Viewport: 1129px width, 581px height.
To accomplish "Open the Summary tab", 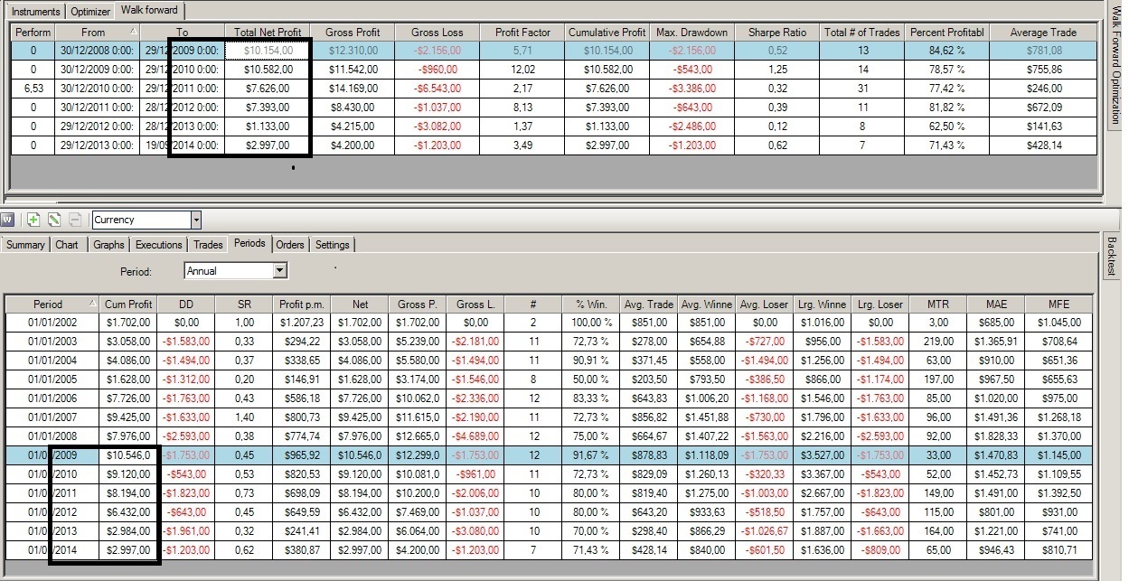I will pos(26,245).
